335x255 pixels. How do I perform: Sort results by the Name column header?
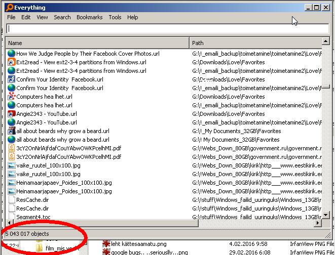[x=97, y=43]
